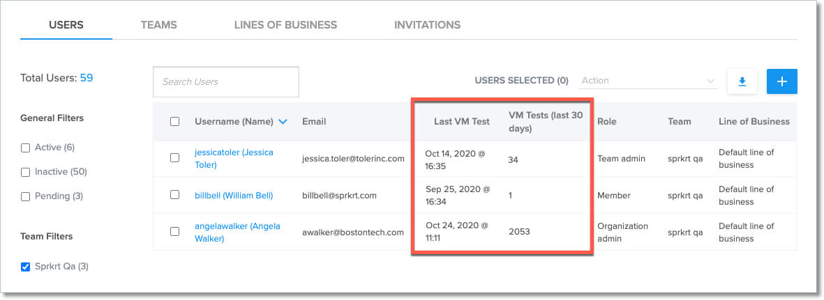824x300 pixels.
Task: Click the blue plus add user button
Action: (781, 81)
